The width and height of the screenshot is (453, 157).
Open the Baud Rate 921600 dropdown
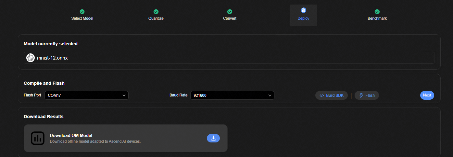(232, 95)
